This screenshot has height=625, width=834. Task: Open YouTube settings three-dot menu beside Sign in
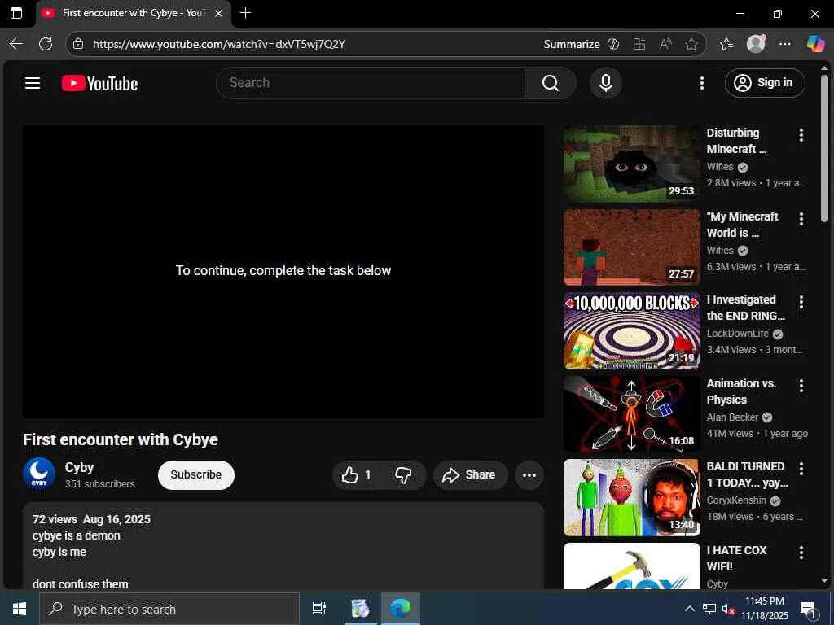(x=701, y=83)
